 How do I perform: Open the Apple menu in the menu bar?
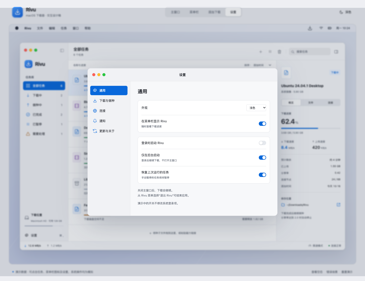click(x=17, y=28)
